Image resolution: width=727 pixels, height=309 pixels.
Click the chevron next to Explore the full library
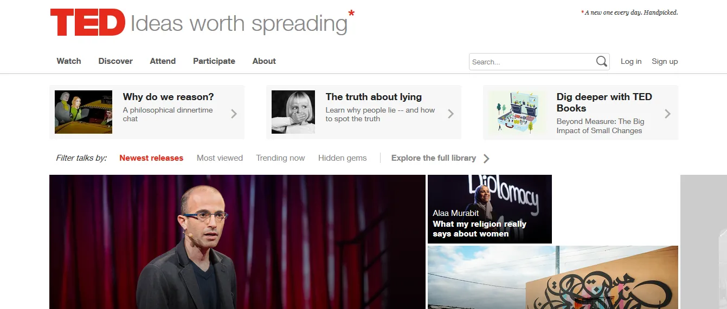pyautogui.click(x=486, y=159)
